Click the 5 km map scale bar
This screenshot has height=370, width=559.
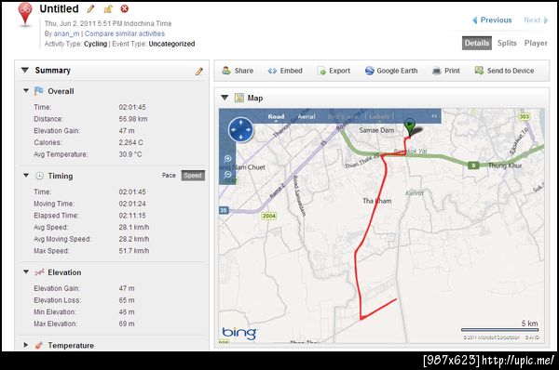(x=499, y=329)
